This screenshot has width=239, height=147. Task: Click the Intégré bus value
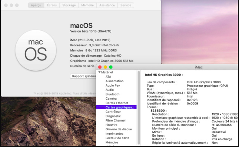pyautogui.click(x=192, y=89)
